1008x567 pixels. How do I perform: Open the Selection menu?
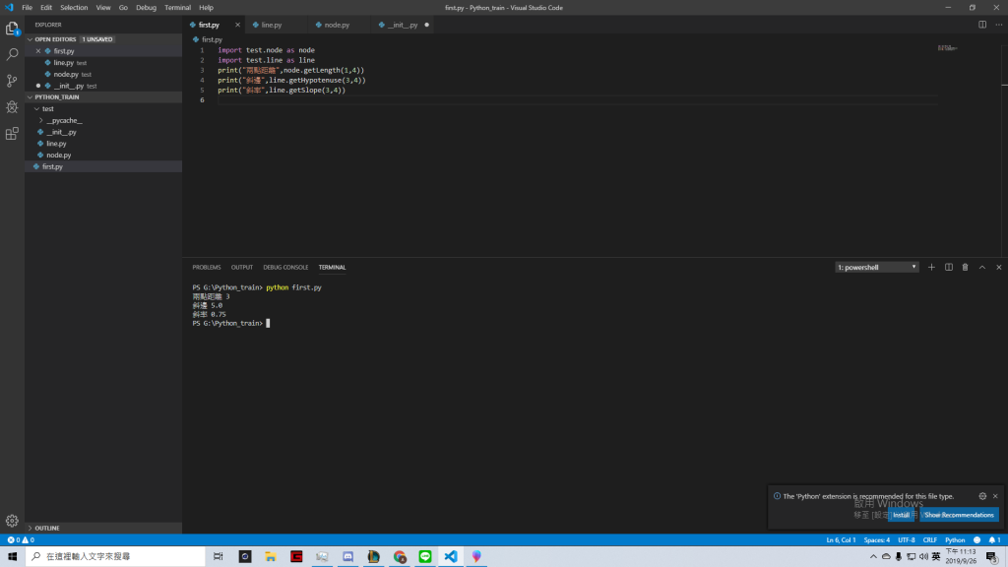click(x=74, y=8)
